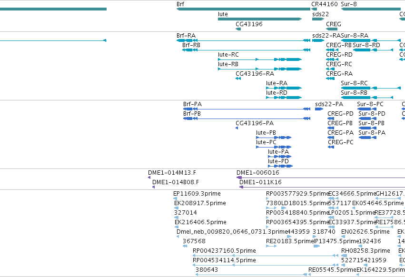
Task: Click the EP11609.3prime EST label
Action: pos(197,194)
